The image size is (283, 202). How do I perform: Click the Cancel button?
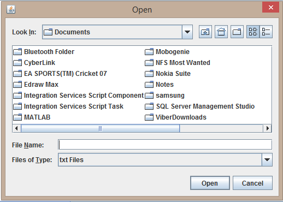click(x=252, y=183)
